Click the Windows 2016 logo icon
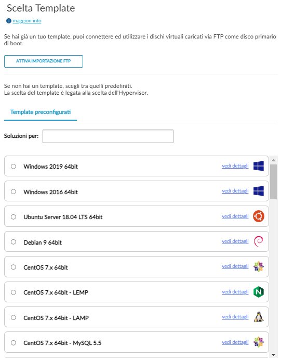Screen dimensions: 282x358 click(x=259, y=191)
